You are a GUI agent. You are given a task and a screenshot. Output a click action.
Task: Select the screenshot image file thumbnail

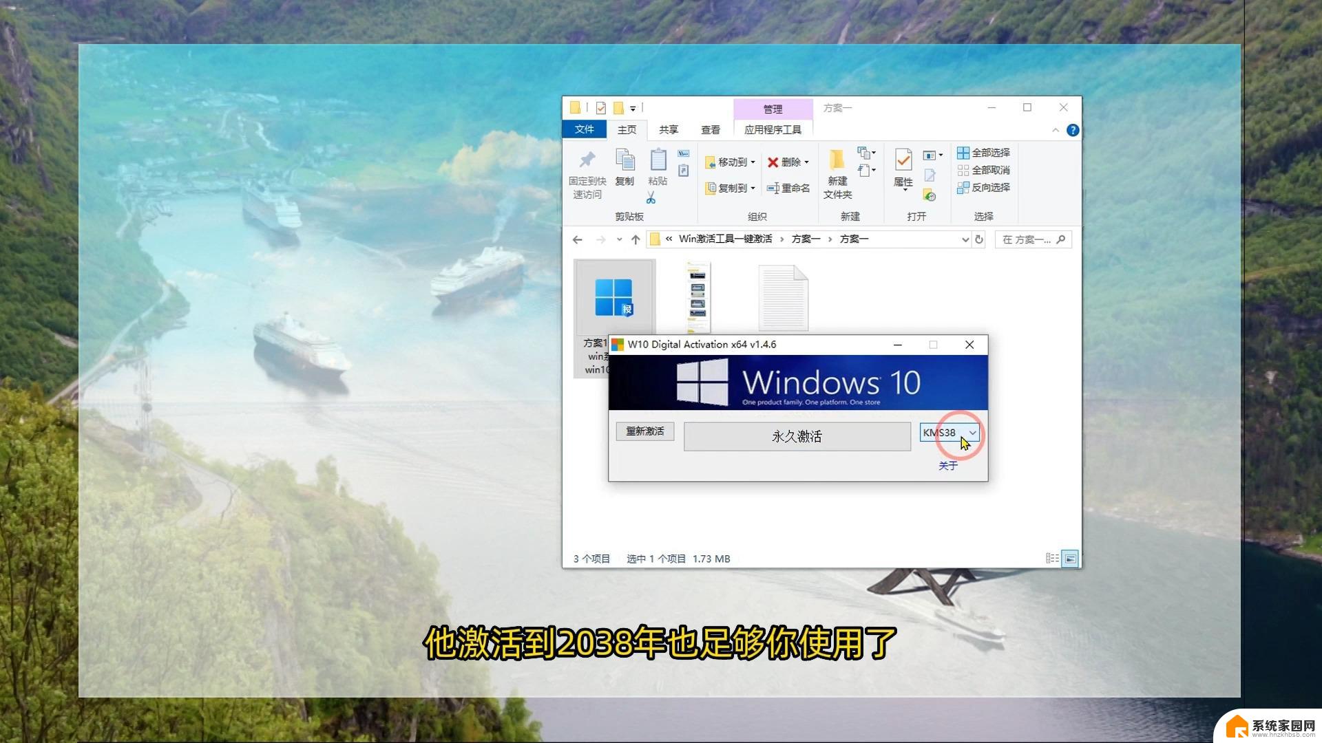[x=698, y=297]
